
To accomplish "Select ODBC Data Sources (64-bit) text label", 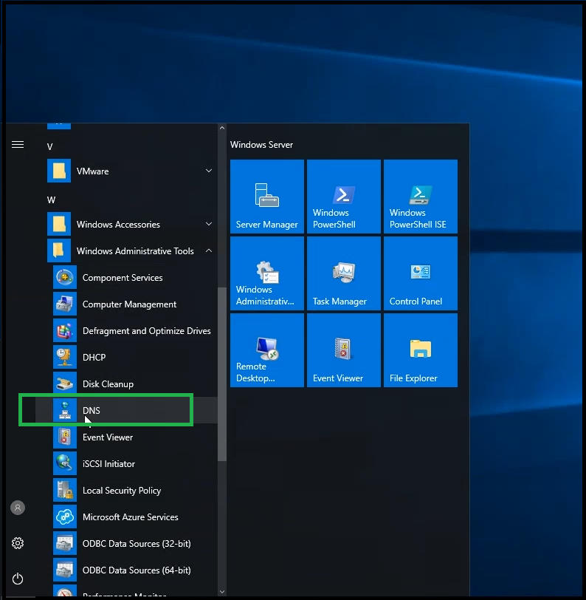I will click(x=137, y=570).
